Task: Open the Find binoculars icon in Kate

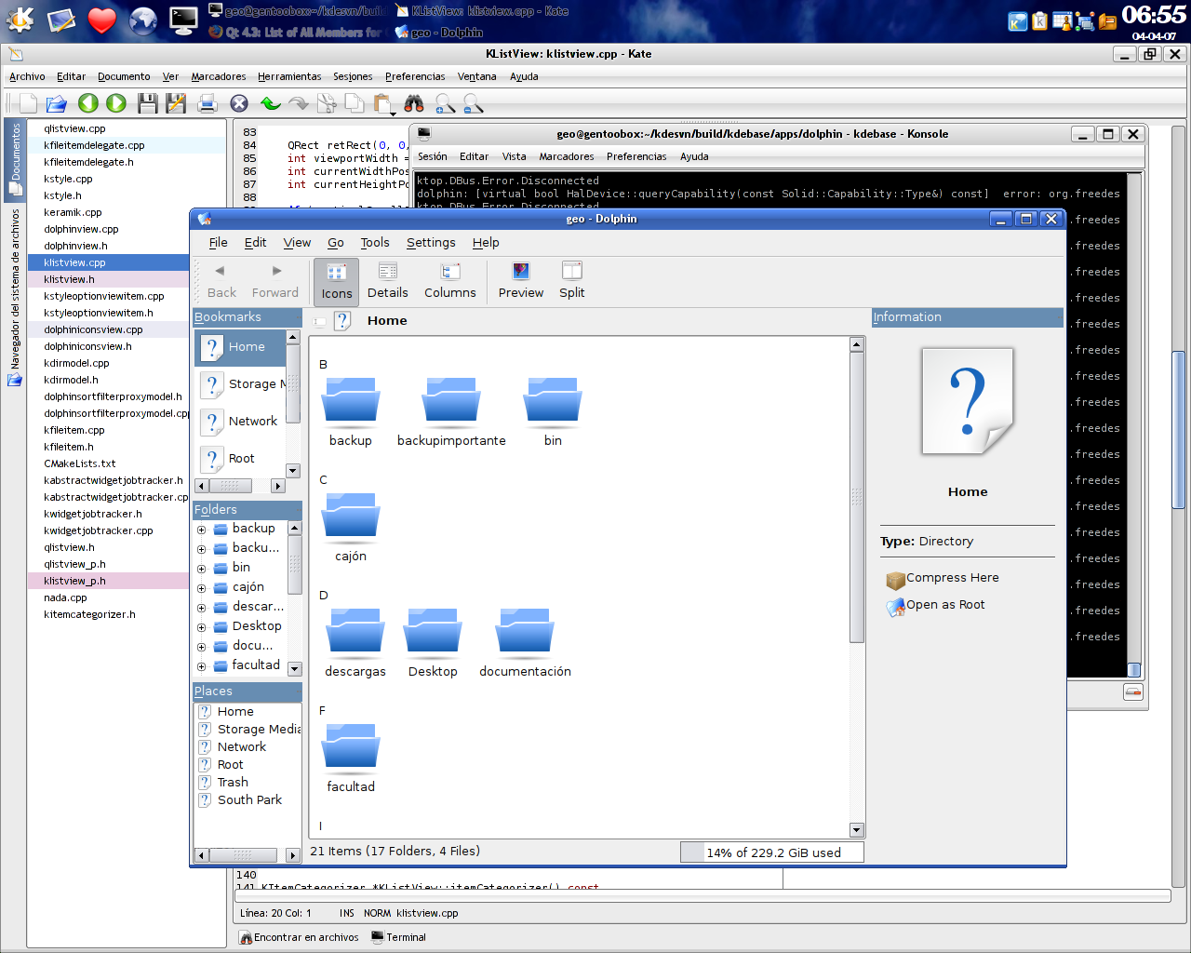Action: click(x=414, y=103)
